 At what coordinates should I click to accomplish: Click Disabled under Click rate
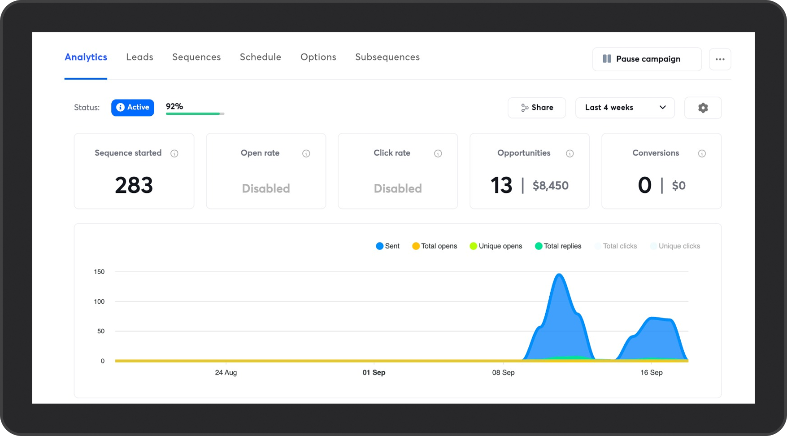coord(398,188)
